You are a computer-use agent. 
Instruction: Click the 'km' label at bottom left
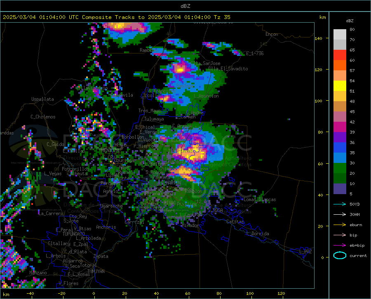6,294
